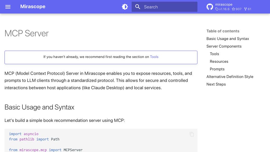The image size is (270, 152).
Task: Click the mirascope repository name
Action: tap(224, 5)
